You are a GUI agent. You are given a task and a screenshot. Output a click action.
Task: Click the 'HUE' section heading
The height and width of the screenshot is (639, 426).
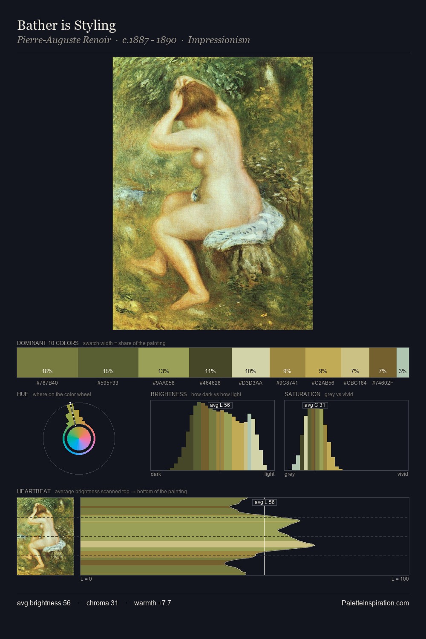click(x=23, y=394)
